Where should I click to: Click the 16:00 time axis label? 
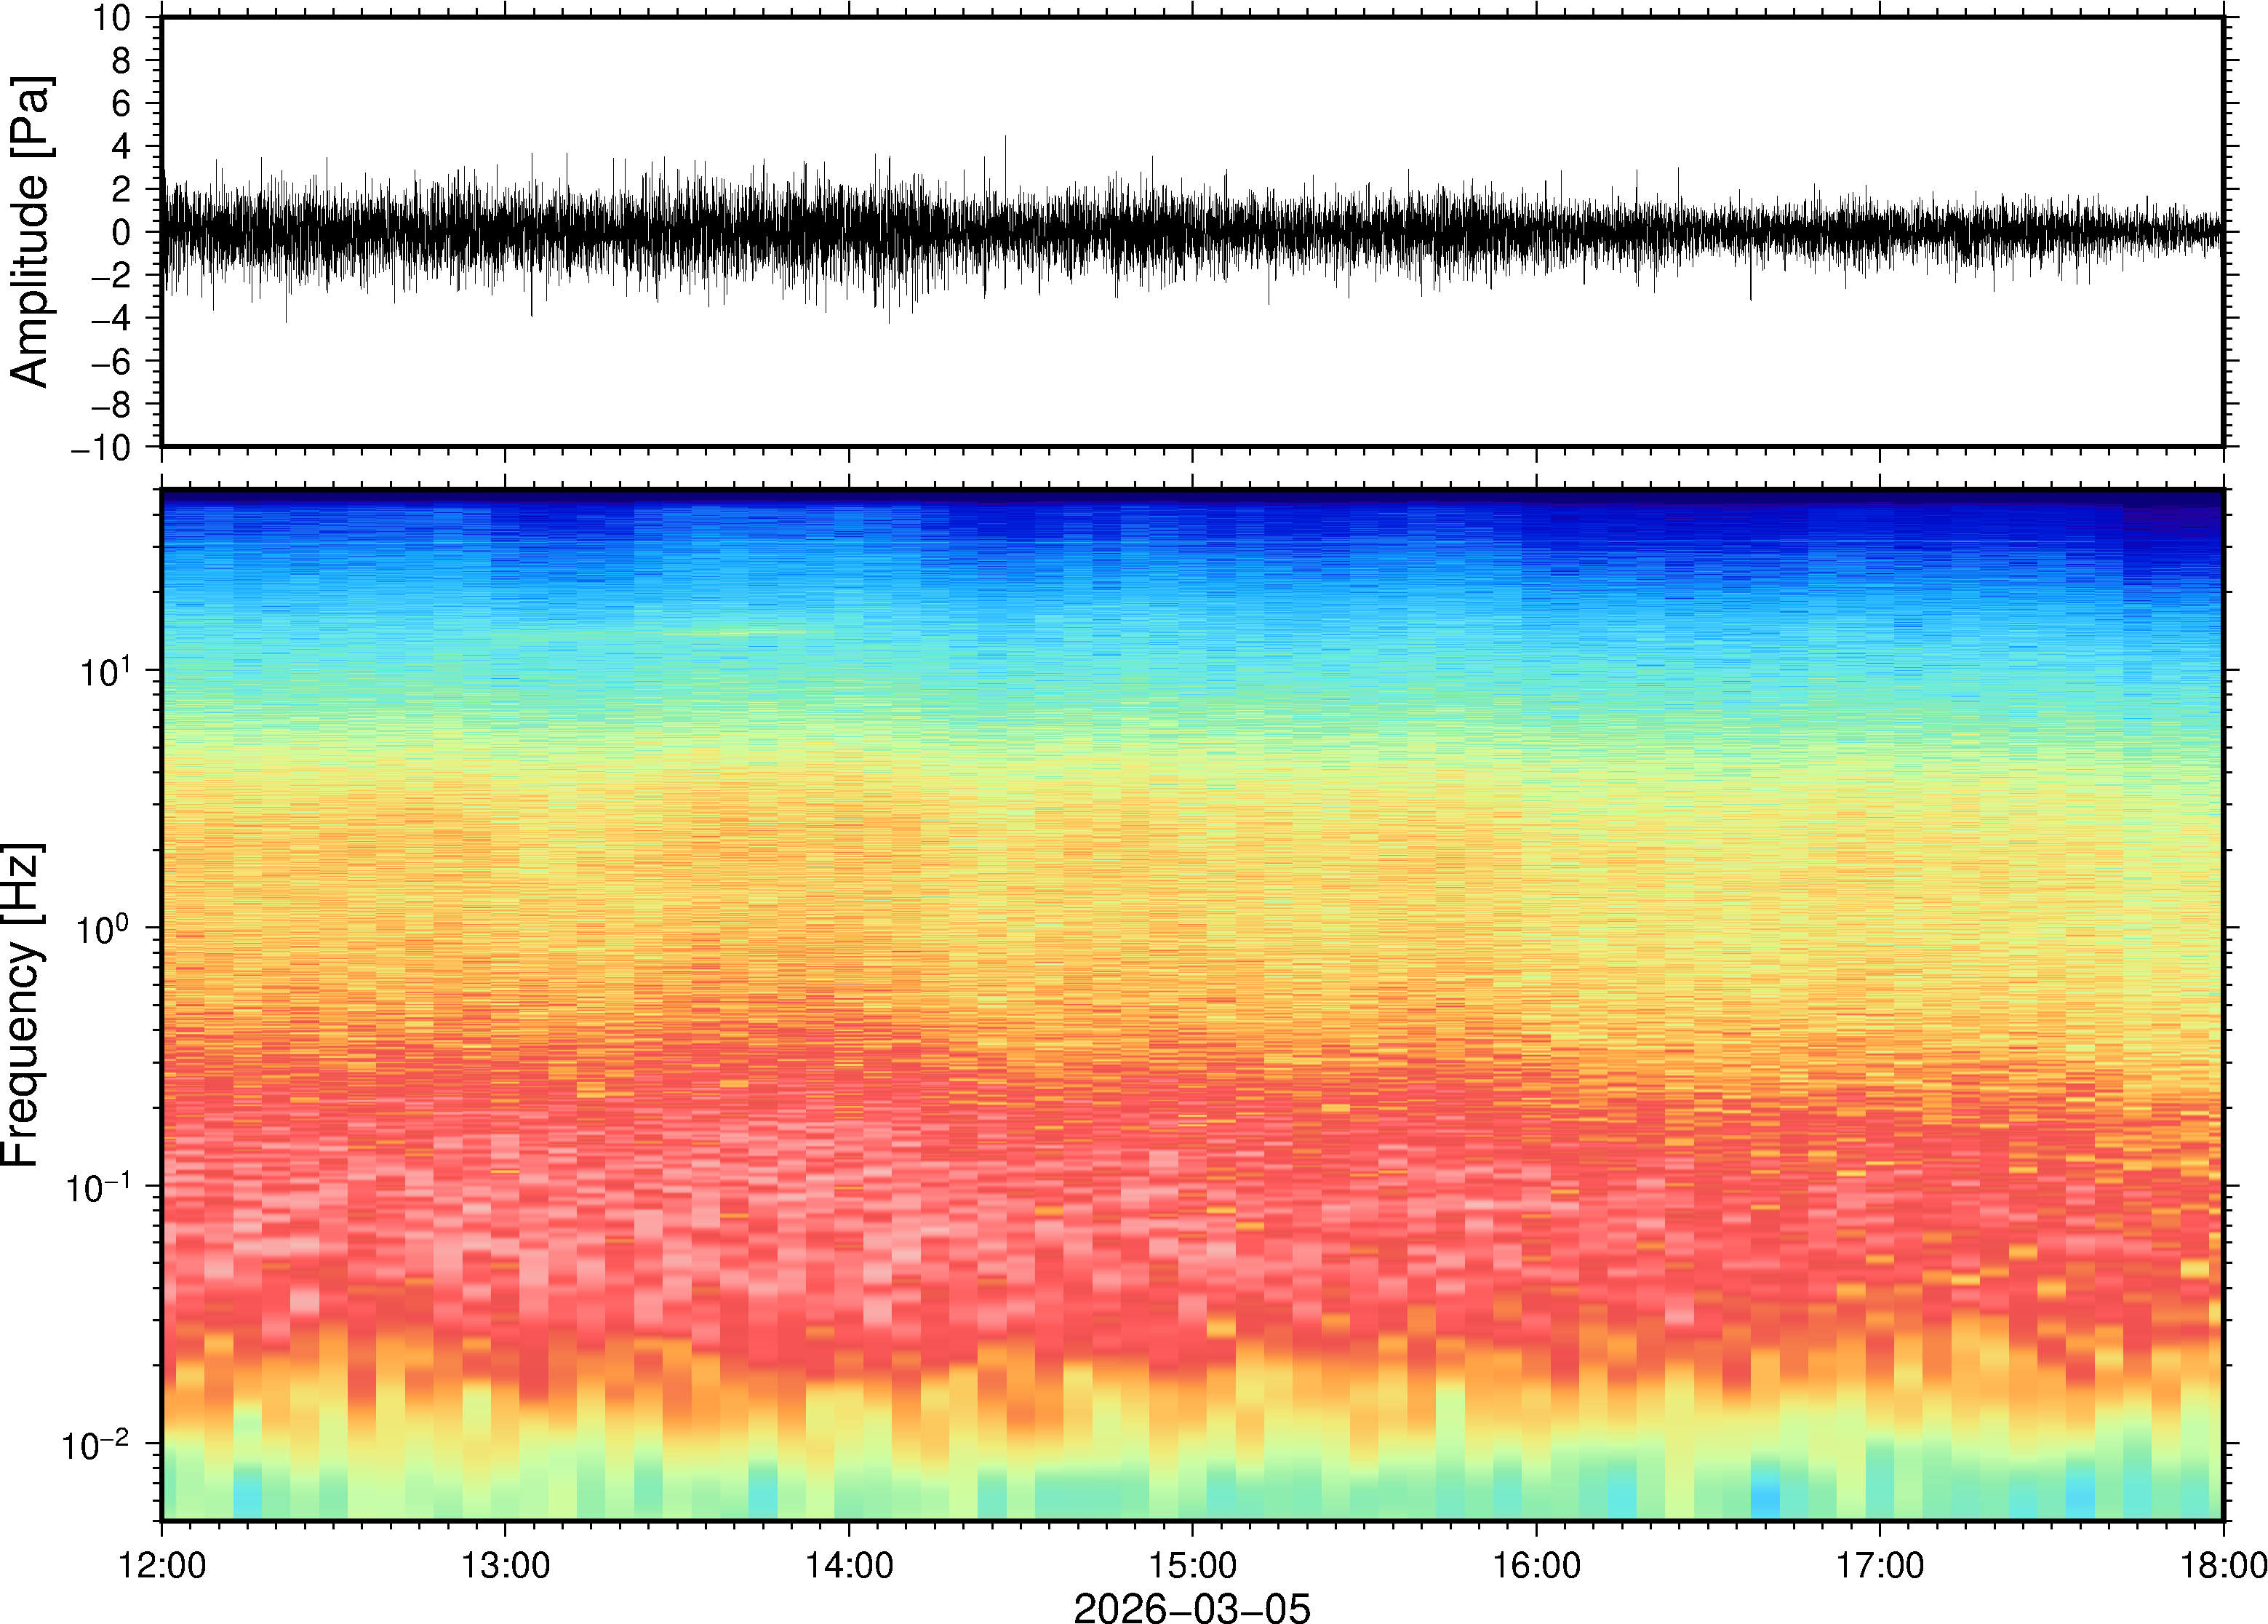point(1536,1565)
